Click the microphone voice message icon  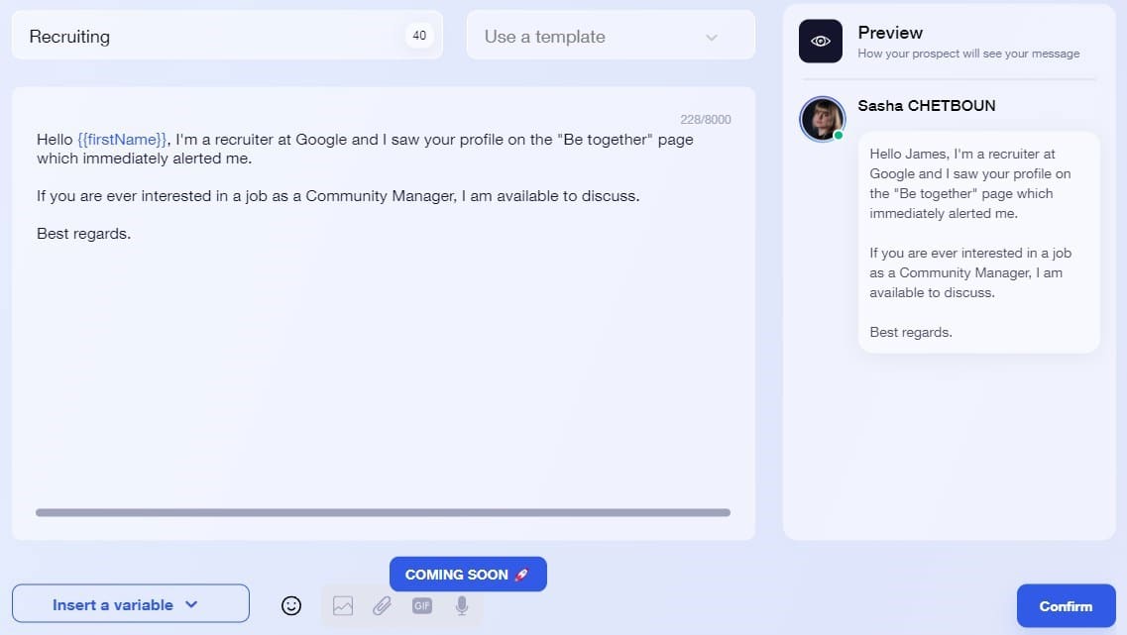462,605
